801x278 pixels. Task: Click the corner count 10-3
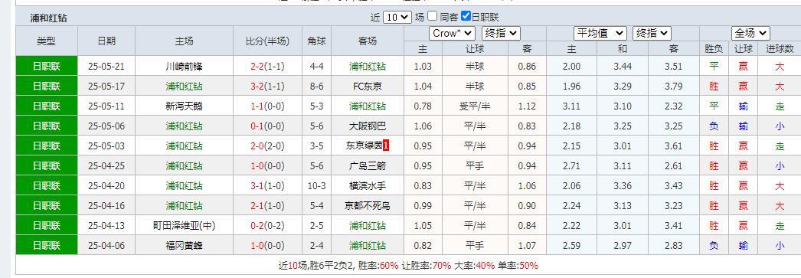[317, 186]
